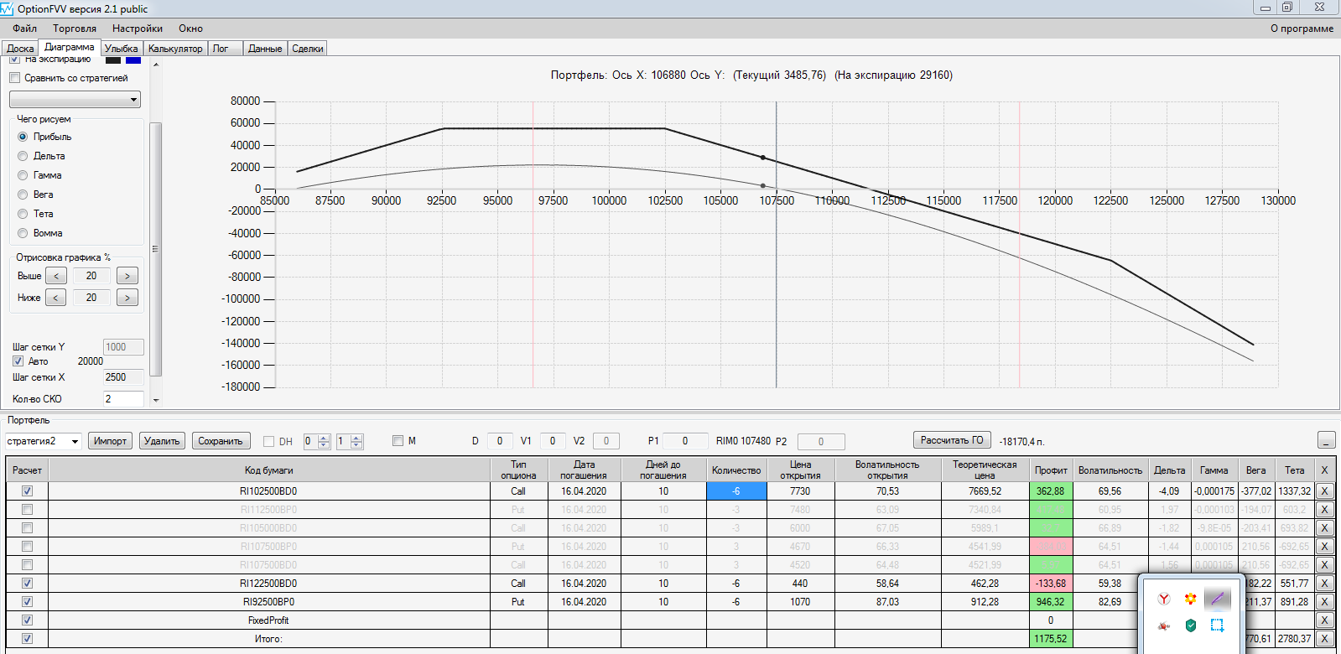
Task: Click the Сохранить button
Action: (x=221, y=441)
